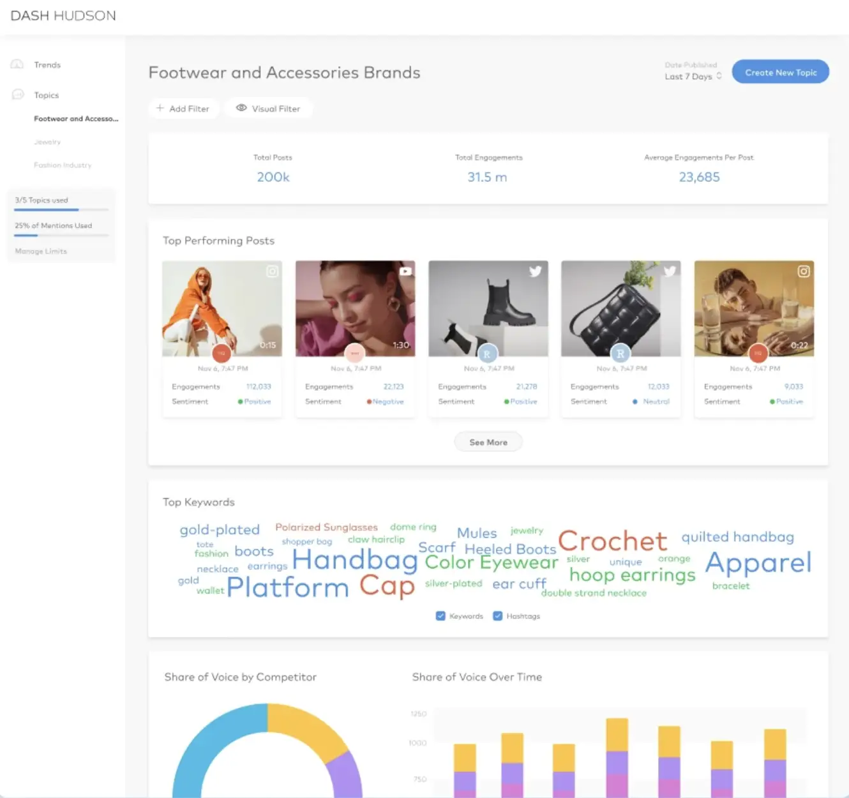This screenshot has width=849, height=798.
Task: Click the 112,033 engagements value
Action: (259, 387)
